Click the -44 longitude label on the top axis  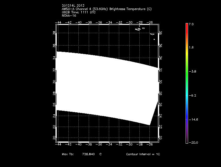58,22
